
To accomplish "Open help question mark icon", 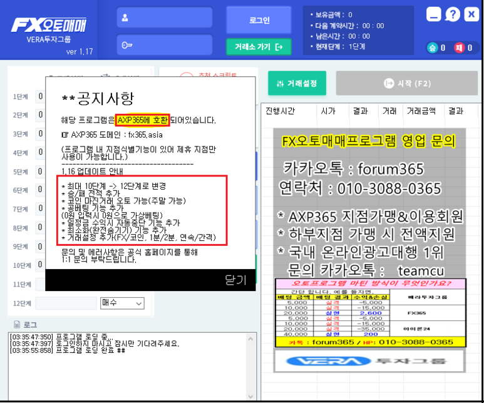I will pyautogui.click(x=453, y=14).
